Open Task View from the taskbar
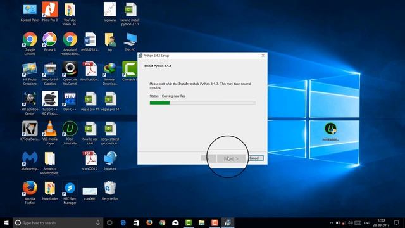The height and width of the screenshot is (228, 405). coord(109,222)
